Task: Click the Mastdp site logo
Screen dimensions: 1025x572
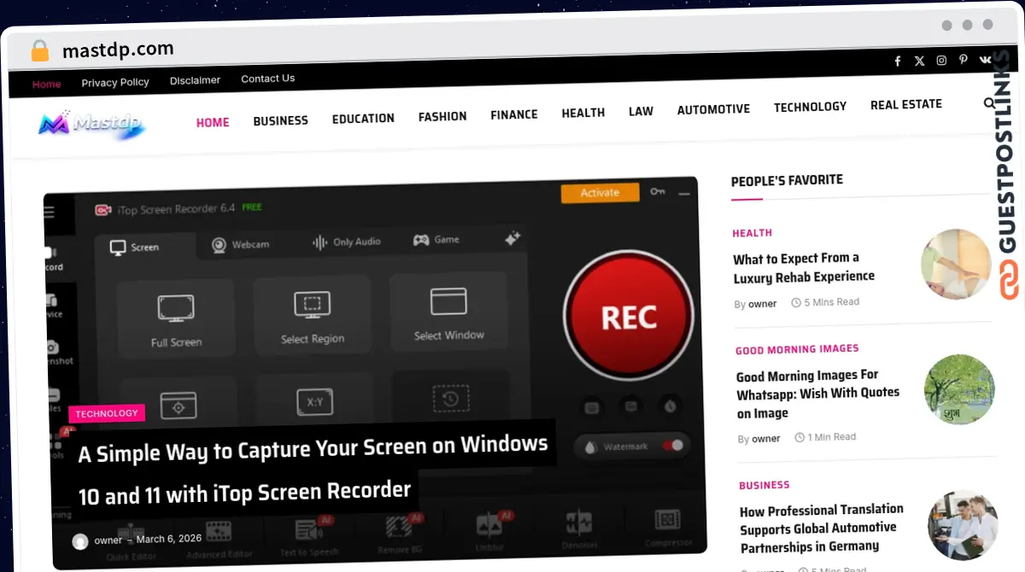Action: coord(92,125)
